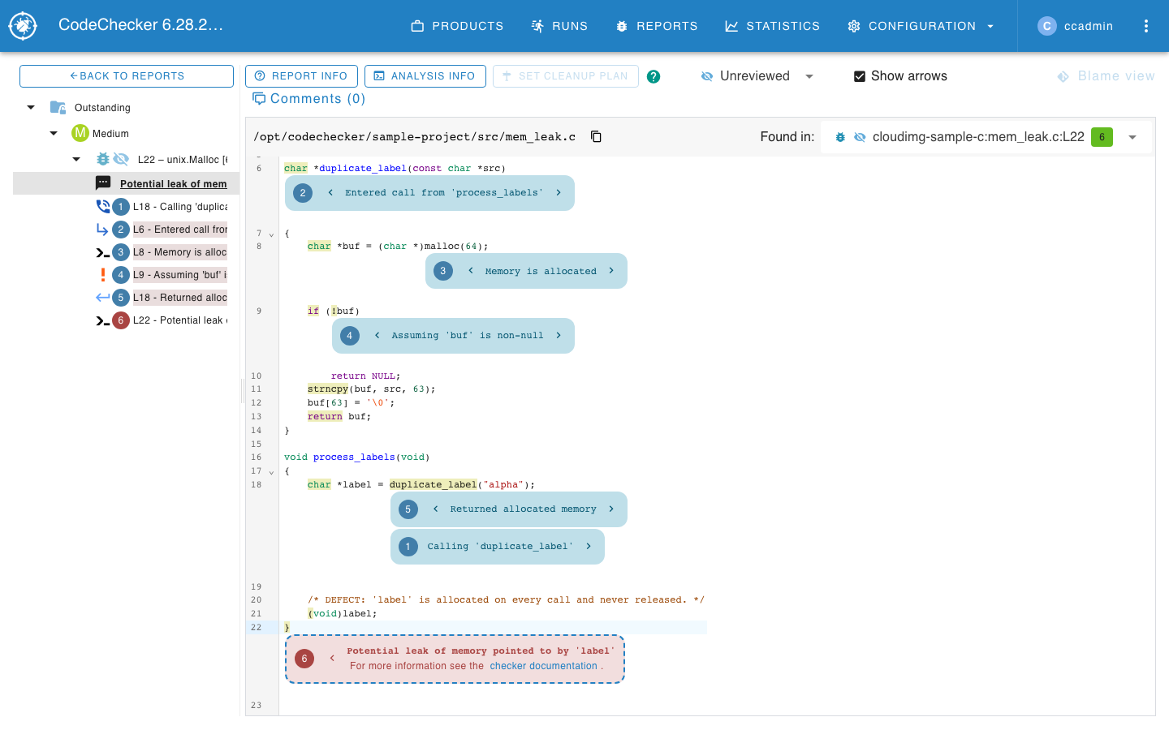Click the entered-call arrow icon at step 2
This screenshot has width=1169, height=730.
click(103, 230)
